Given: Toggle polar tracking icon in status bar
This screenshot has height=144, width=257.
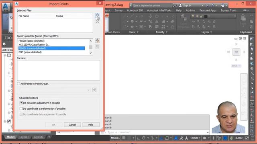Looking at the screenshot, I should 144,138.
